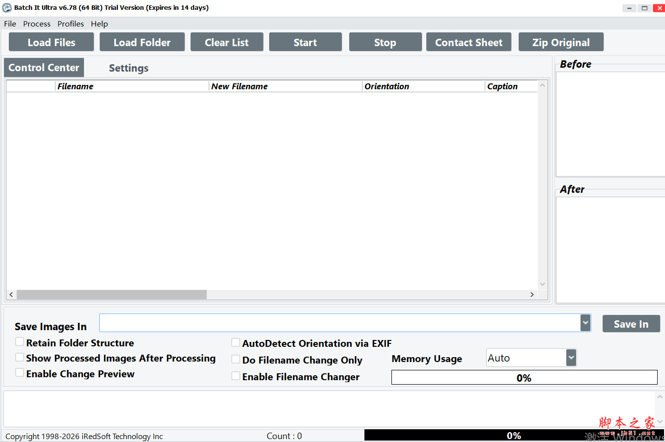Open the Help menu
Screen dimensions: 665x442
pos(99,24)
